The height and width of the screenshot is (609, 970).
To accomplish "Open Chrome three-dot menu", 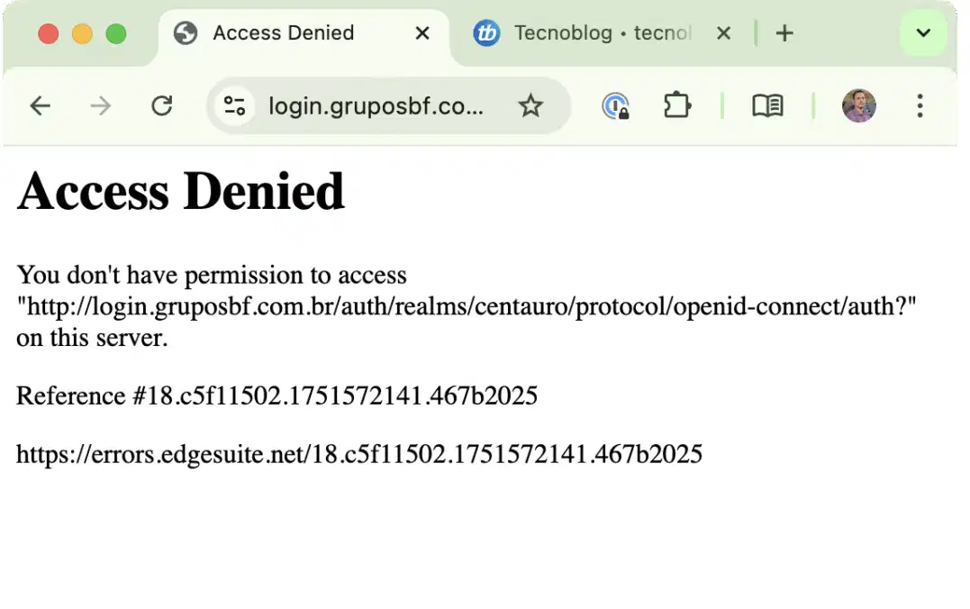I will coord(920,105).
